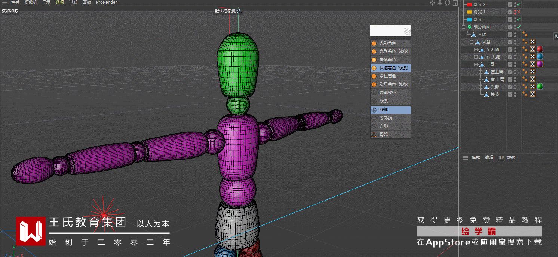Viewport: 558px width, 257px height.
Task: Open the 摄像机 viewport menu
Action: [x=31, y=3]
